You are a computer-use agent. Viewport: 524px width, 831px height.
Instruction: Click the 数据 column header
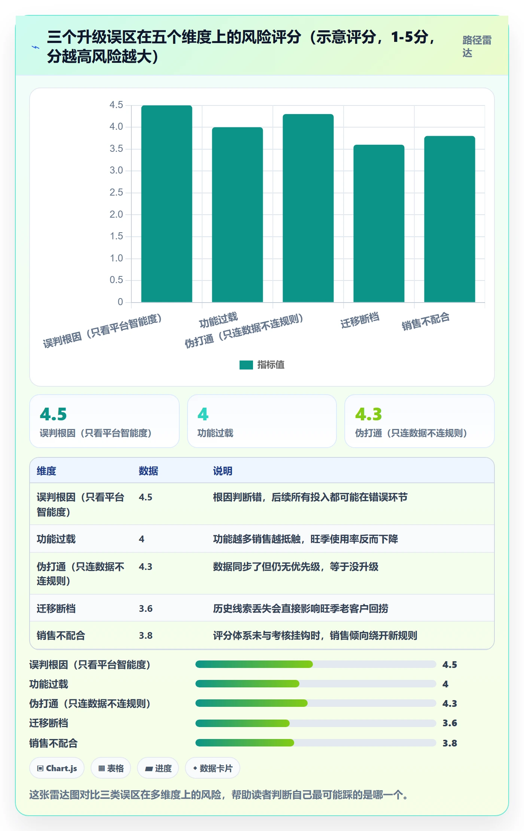pos(149,471)
